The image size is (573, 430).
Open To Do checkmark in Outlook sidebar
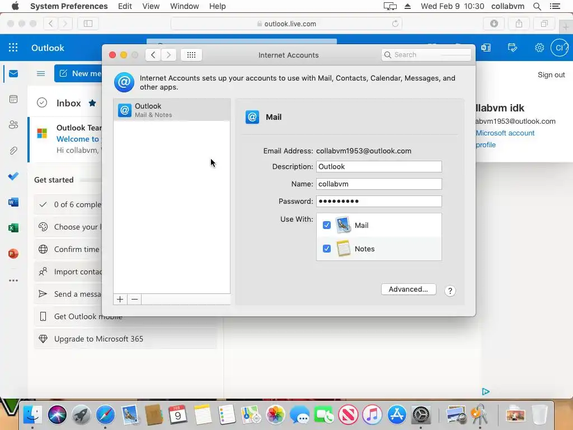tap(13, 176)
